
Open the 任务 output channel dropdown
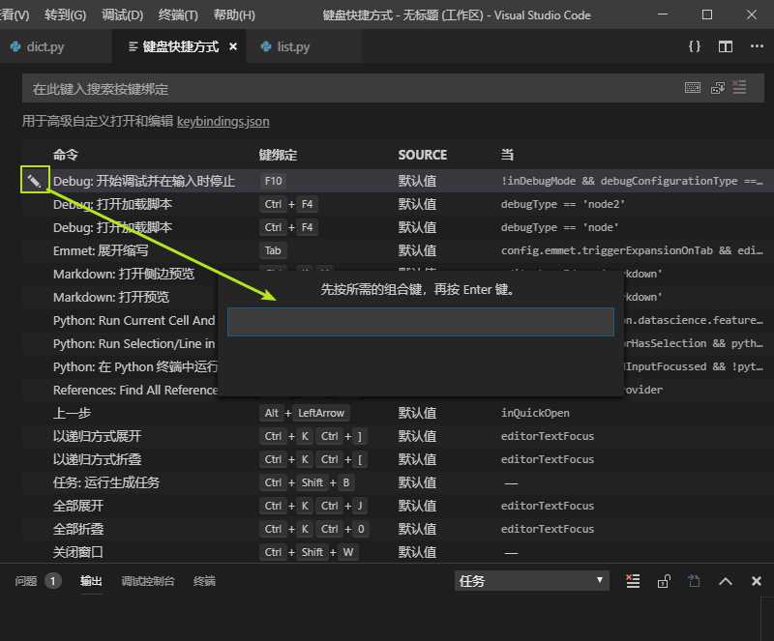point(531,581)
